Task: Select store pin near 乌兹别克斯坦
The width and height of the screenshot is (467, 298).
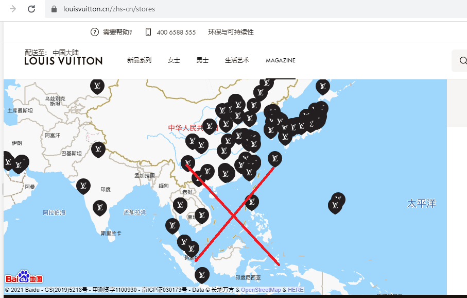Action: (x=97, y=86)
